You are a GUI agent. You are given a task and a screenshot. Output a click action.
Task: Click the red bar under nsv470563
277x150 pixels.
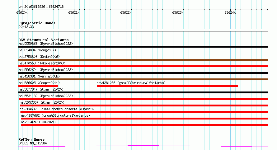(143, 66)
